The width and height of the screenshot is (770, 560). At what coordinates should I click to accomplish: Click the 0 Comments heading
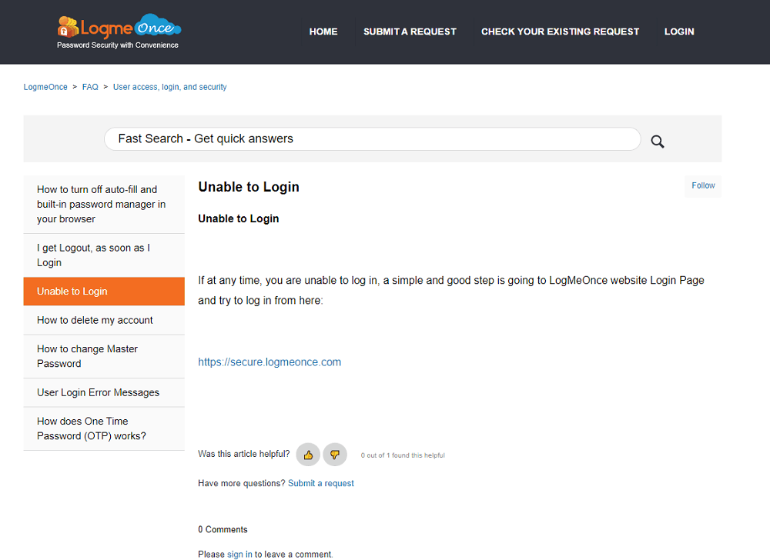coord(223,529)
